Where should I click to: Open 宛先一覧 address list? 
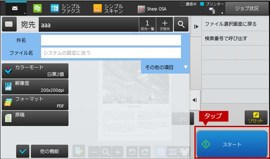147,25
